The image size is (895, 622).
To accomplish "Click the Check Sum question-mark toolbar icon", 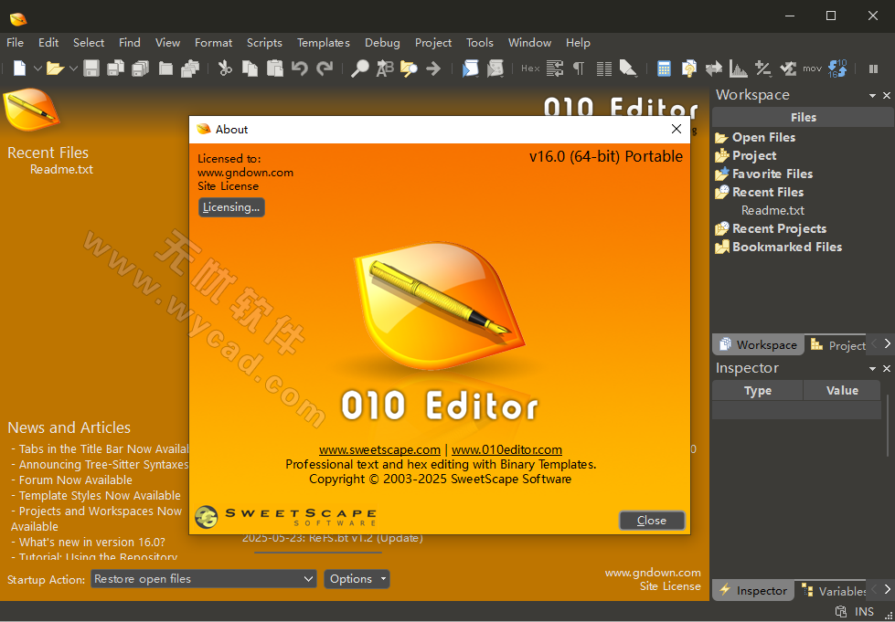I will (689, 68).
